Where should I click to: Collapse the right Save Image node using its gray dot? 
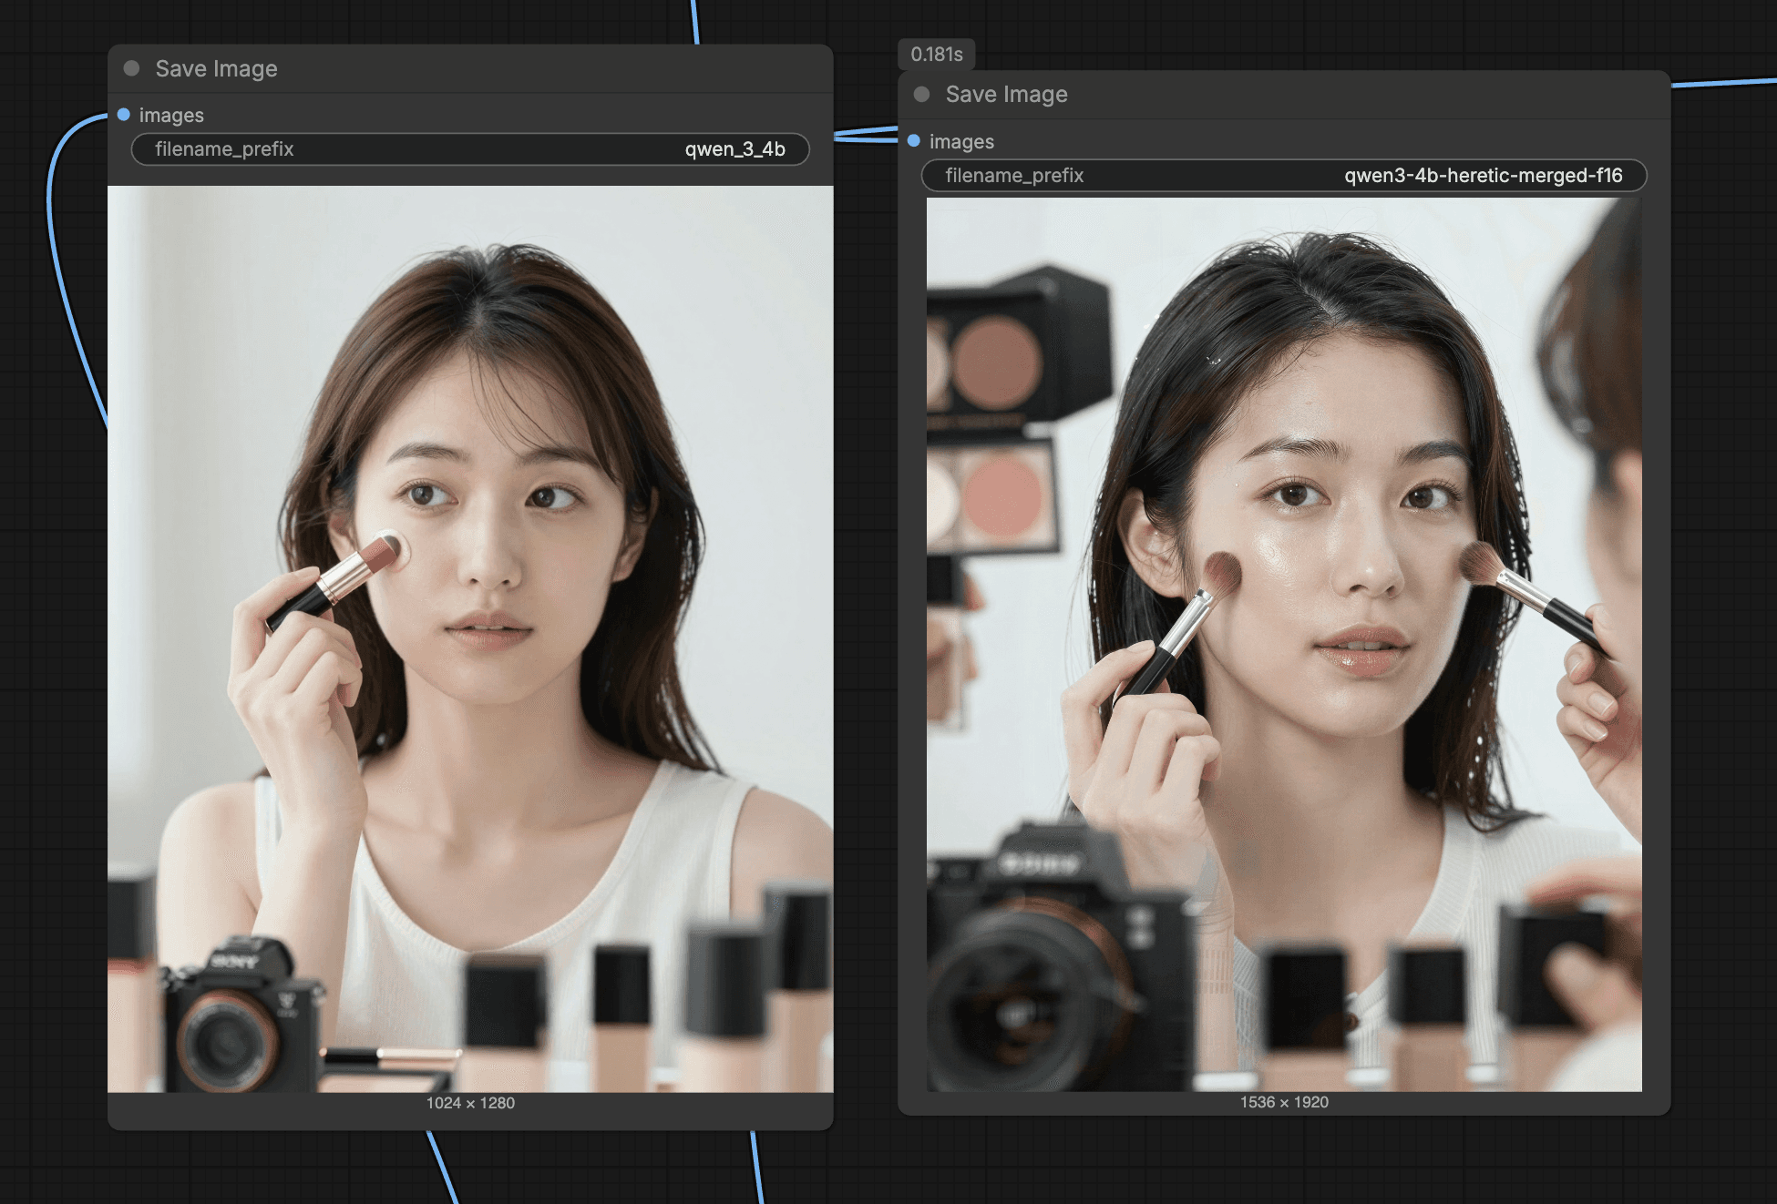click(921, 94)
